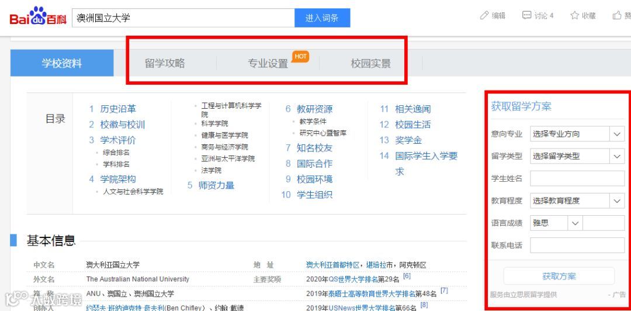
Task: Open the 雅思 language test dropdown
Action: coord(556,223)
